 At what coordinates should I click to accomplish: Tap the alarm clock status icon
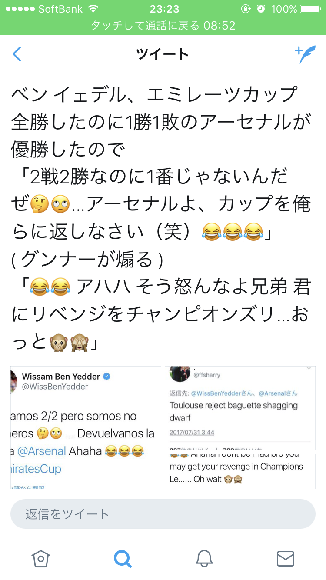coord(261,9)
